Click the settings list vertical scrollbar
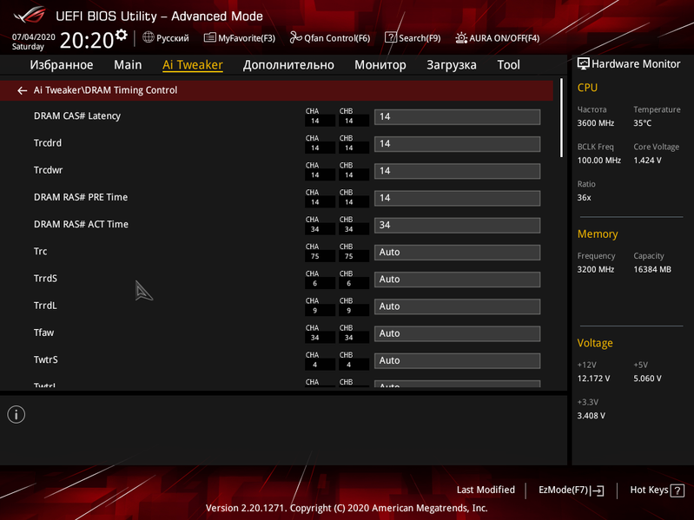This screenshot has width=694, height=520. click(561, 117)
